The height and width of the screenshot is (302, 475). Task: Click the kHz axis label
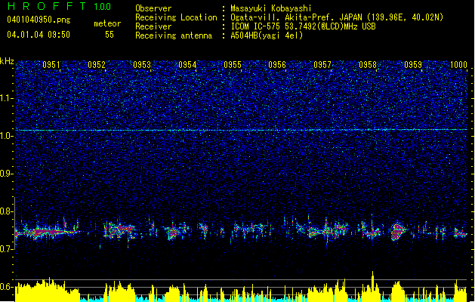[x=7, y=61]
